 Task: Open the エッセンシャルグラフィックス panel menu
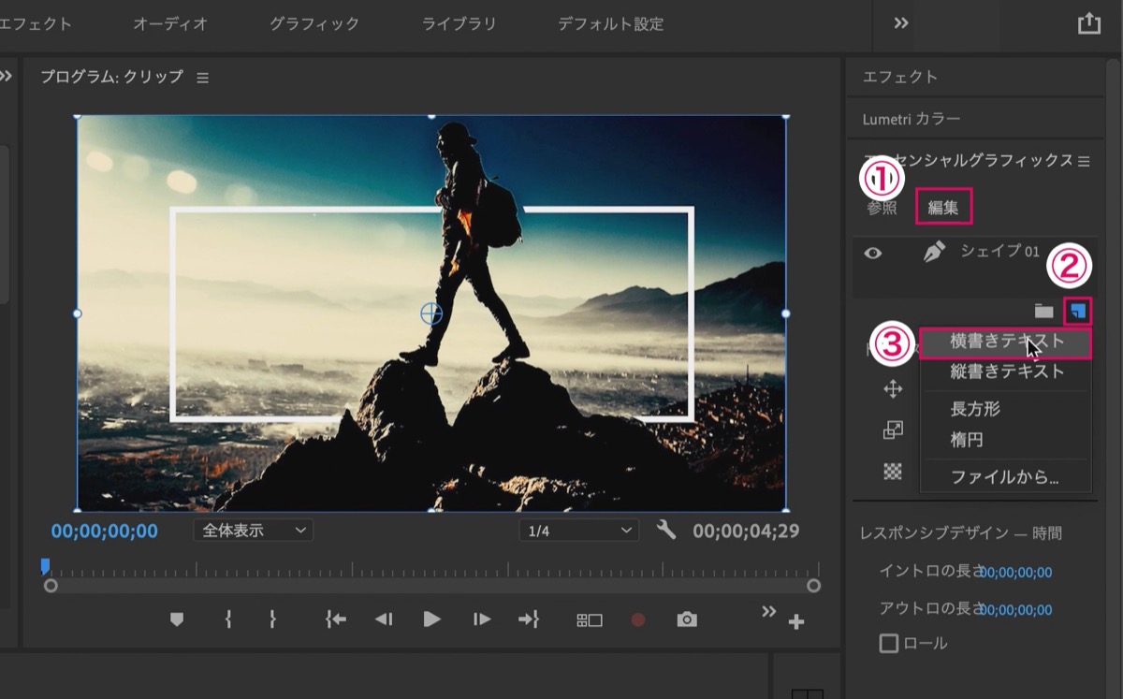[x=1084, y=161]
